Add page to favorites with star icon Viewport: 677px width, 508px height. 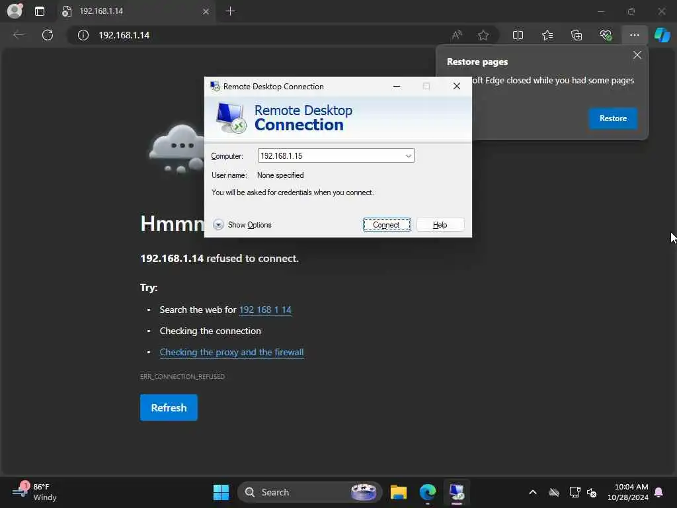point(483,35)
